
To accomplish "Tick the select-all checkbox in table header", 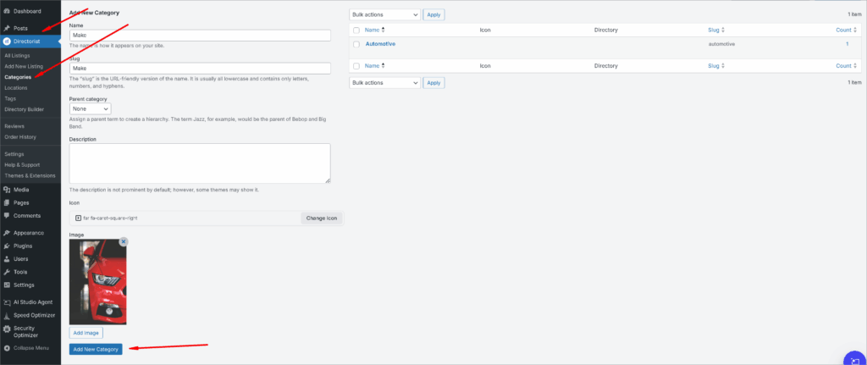I will (356, 30).
